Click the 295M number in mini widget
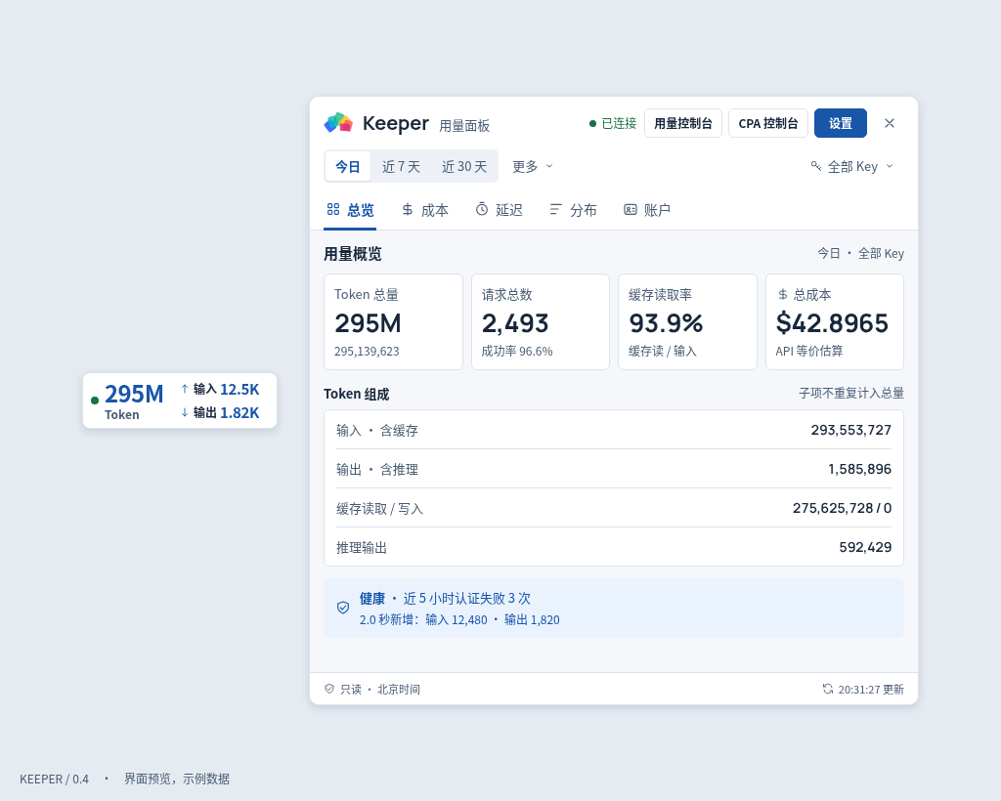The width and height of the screenshot is (1001, 801). [x=134, y=394]
